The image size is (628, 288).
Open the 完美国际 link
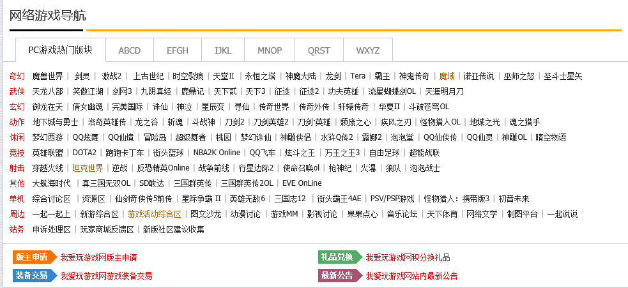(x=127, y=107)
